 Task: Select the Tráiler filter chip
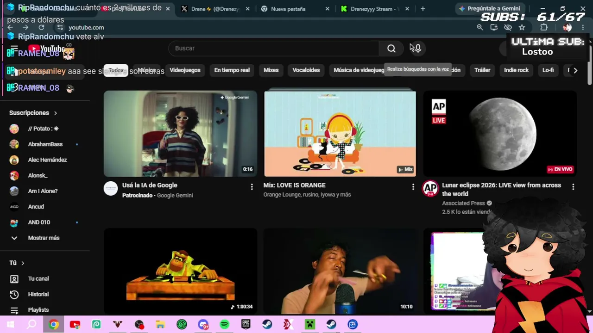tap(482, 70)
